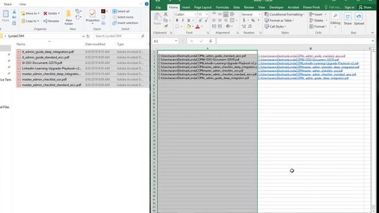Switch to Formulas tab
Screen dimensions: 379x213
(223, 8)
